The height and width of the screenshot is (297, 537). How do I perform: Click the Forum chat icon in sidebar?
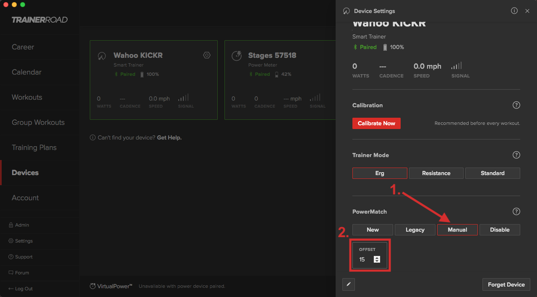pyautogui.click(x=11, y=273)
